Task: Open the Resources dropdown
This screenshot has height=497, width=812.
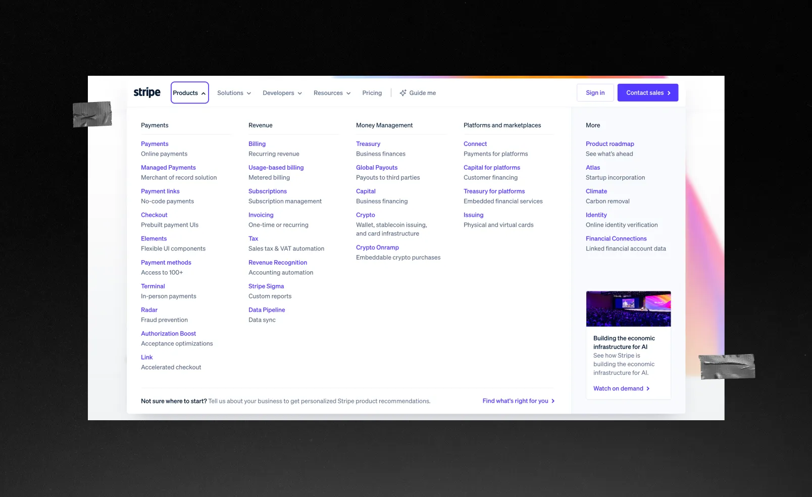Action: pos(332,93)
